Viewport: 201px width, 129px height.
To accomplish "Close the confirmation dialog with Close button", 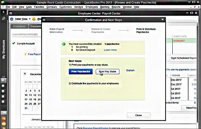I will coord(139,115).
